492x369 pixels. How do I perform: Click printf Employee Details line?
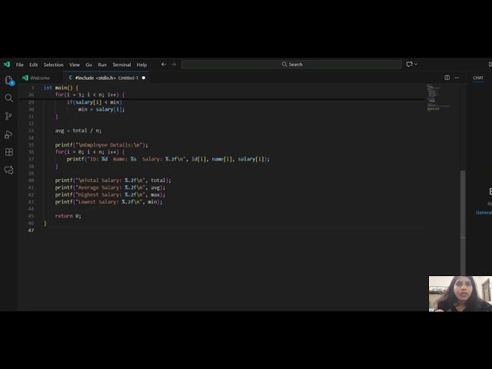pos(101,145)
